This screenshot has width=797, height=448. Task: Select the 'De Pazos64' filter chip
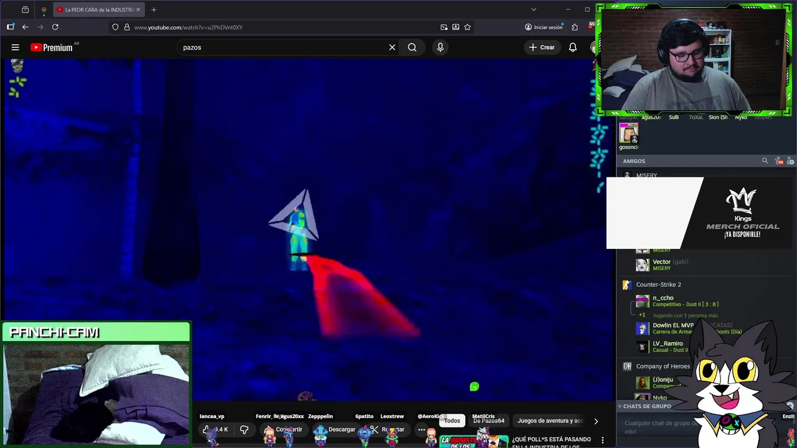click(489, 421)
